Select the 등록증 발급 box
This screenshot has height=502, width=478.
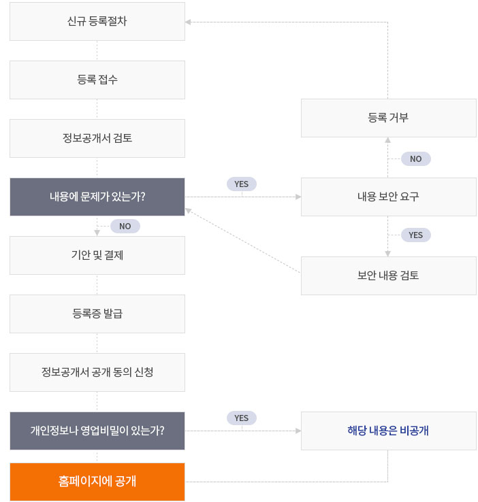tap(97, 314)
